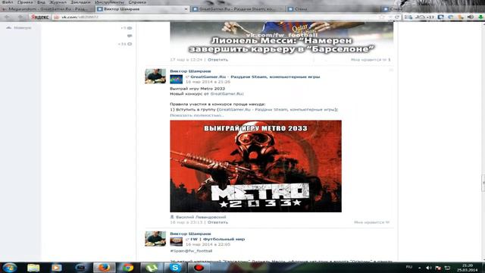The image size is (485, 273).
Task: Show hidden tray icons arrow
Action: pos(419,268)
